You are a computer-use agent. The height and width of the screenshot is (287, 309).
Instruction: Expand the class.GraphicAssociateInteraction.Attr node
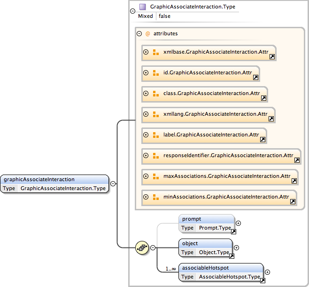pos(146,94)
